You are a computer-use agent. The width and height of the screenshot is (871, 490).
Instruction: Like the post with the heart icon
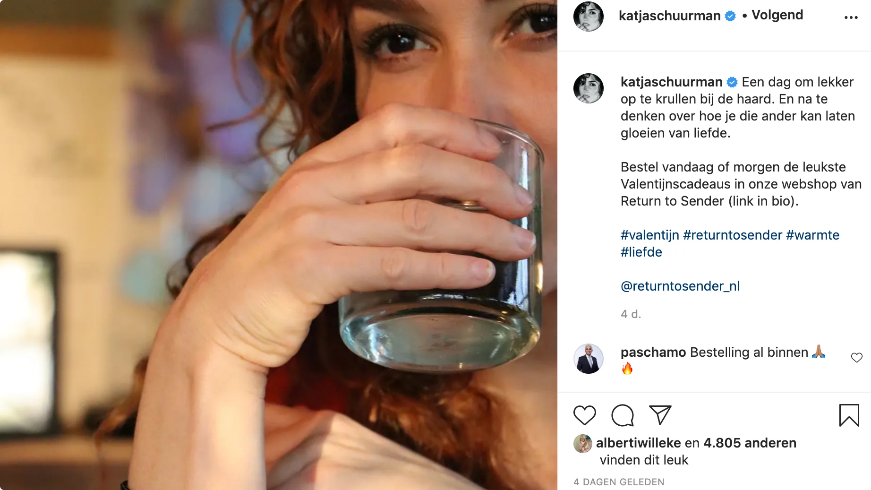click(x=584, y=415)
